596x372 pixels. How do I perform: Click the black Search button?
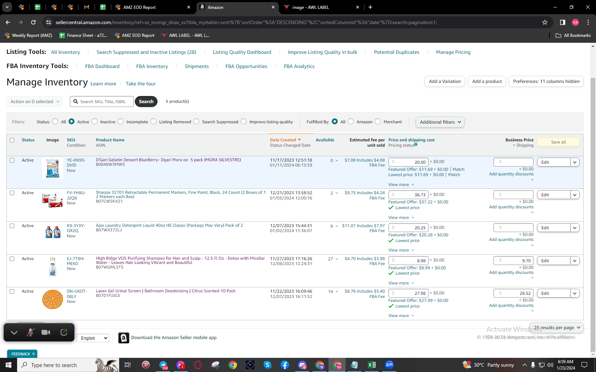tap(146, 102)
